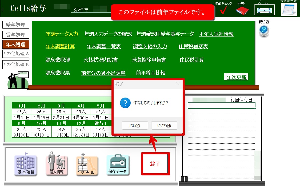Open 本年入退社情報 link
The image size is (300, 189).
point(216,34)
